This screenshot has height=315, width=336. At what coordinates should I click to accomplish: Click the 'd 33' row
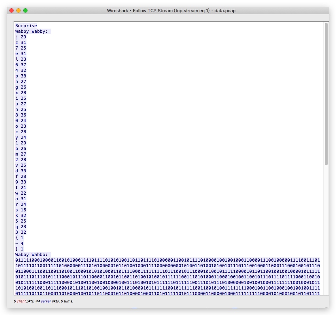pyautogui.click(x=21, y=171)
